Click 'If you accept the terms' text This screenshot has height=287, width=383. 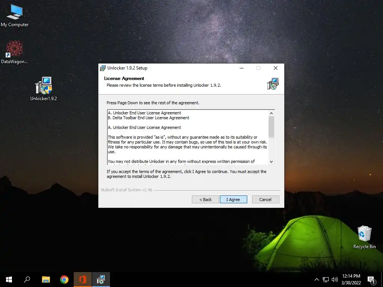tap(186, 174)
